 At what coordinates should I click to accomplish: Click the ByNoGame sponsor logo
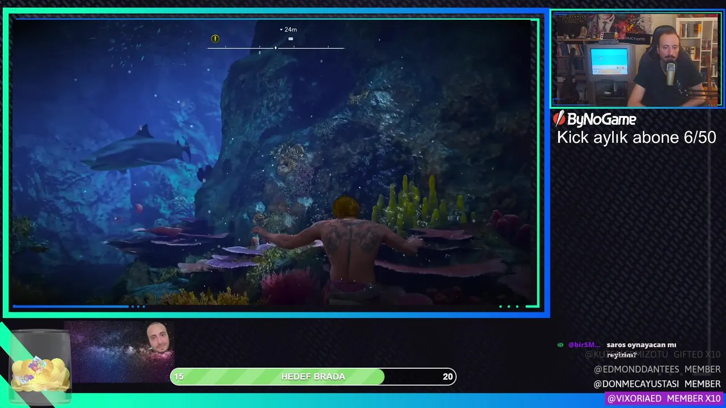pos(594,118)
